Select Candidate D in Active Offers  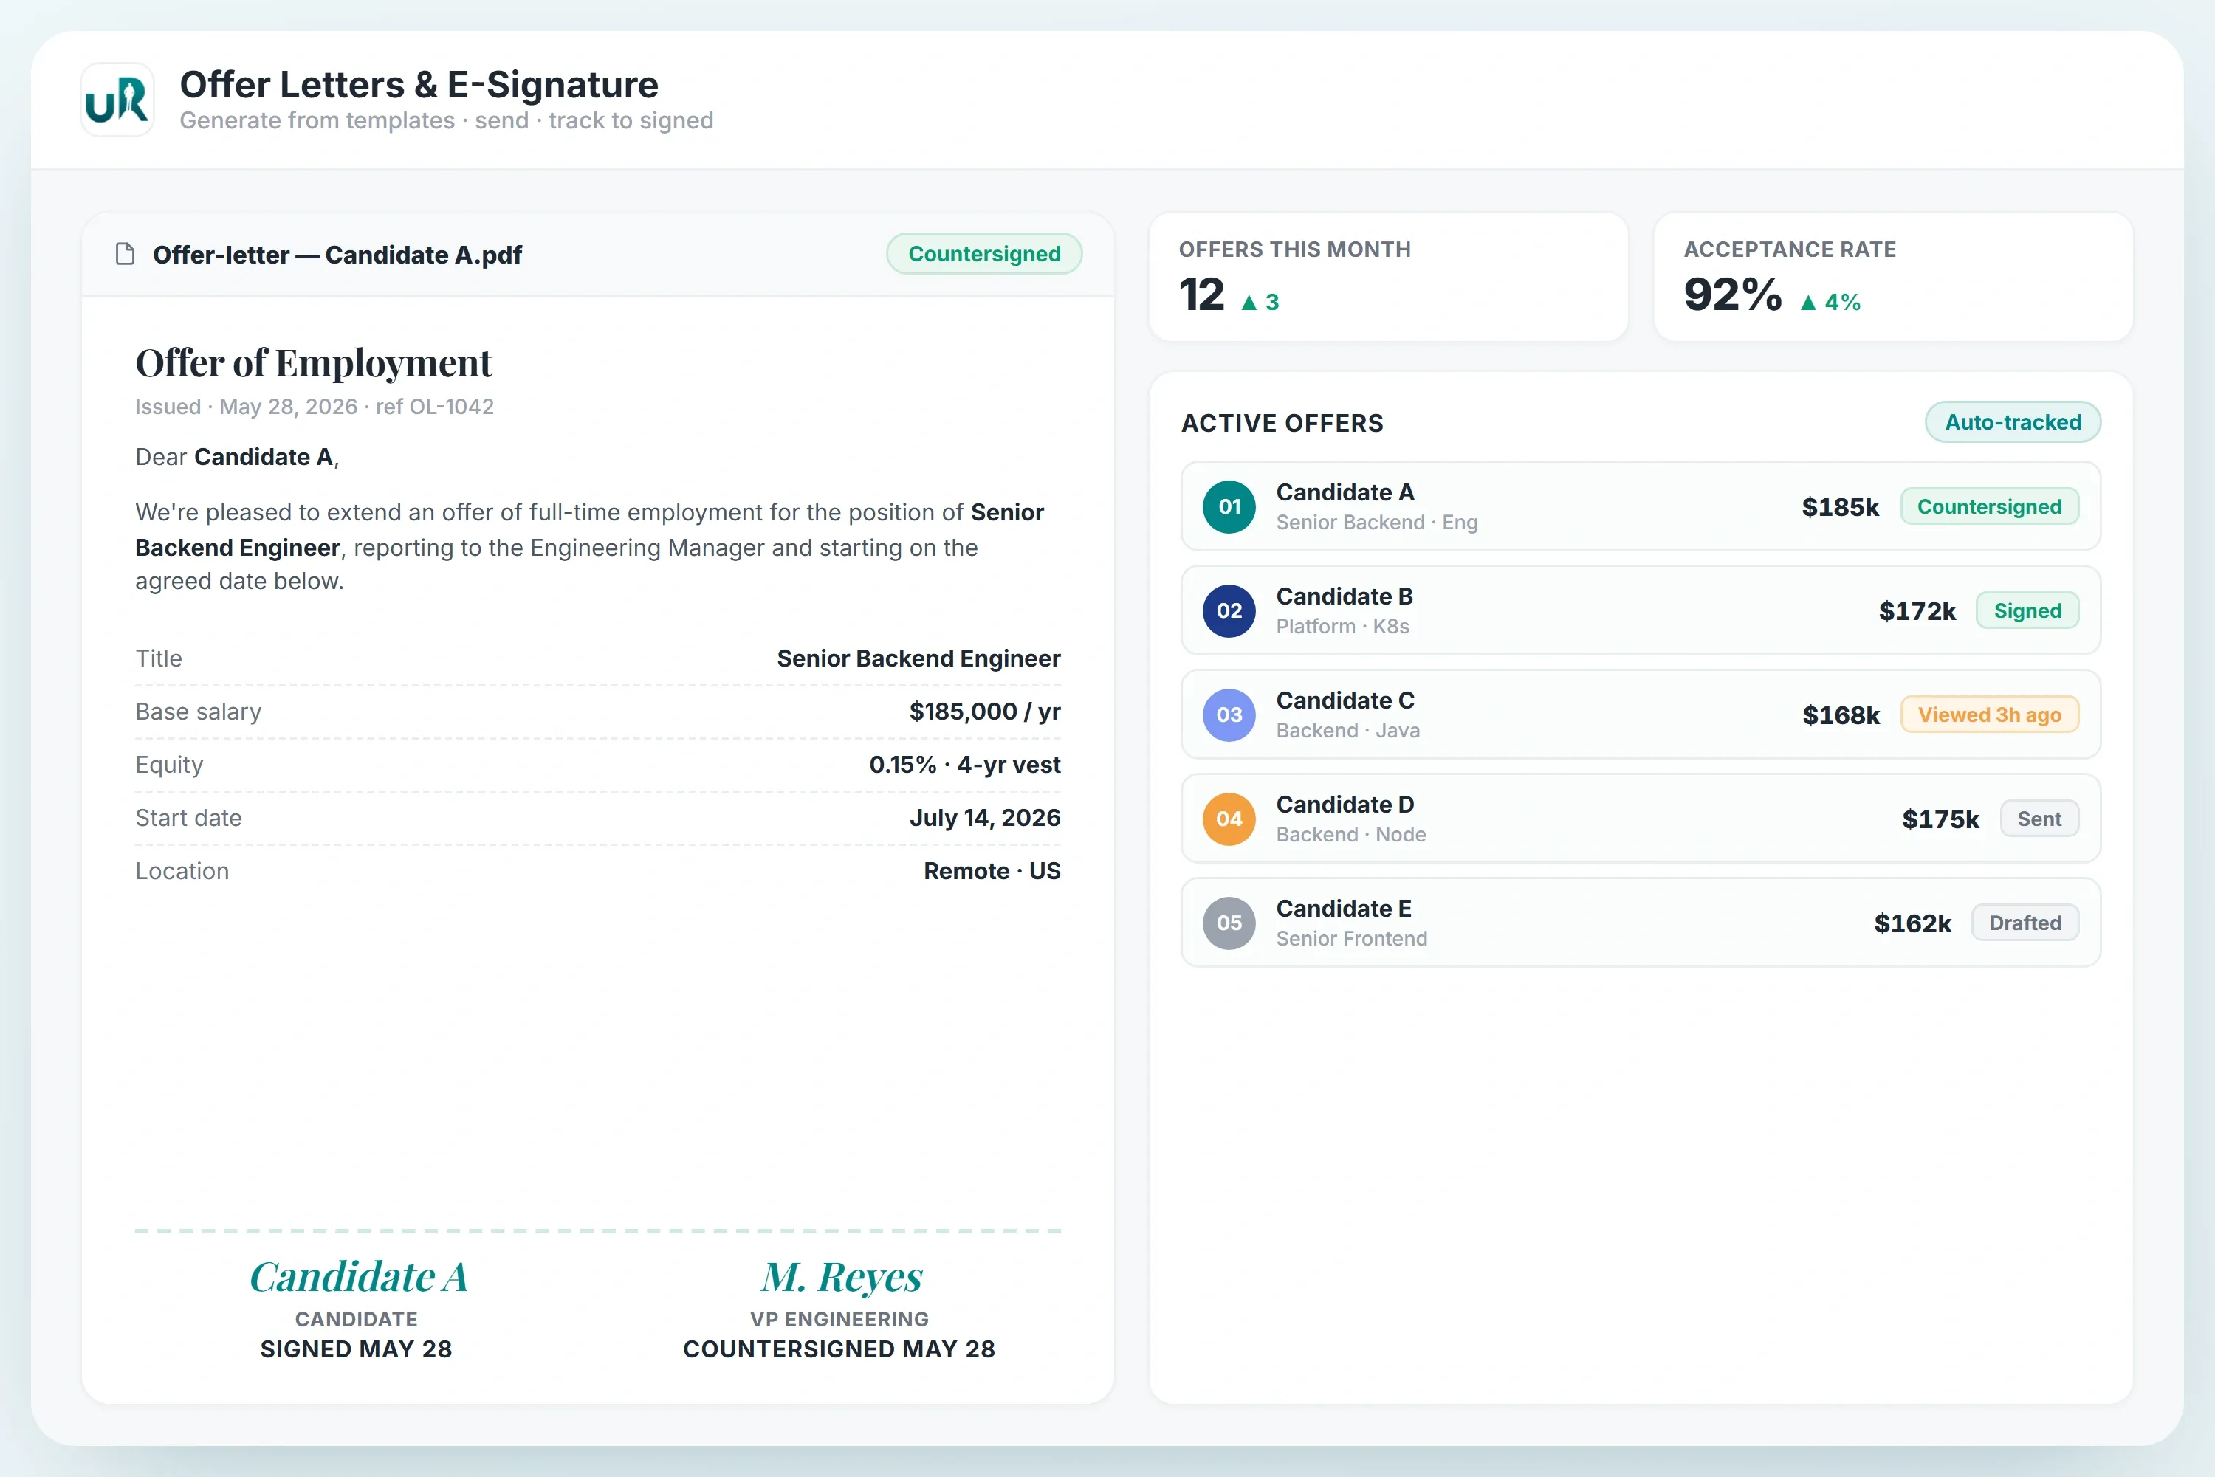click(x=1641, y=819)
